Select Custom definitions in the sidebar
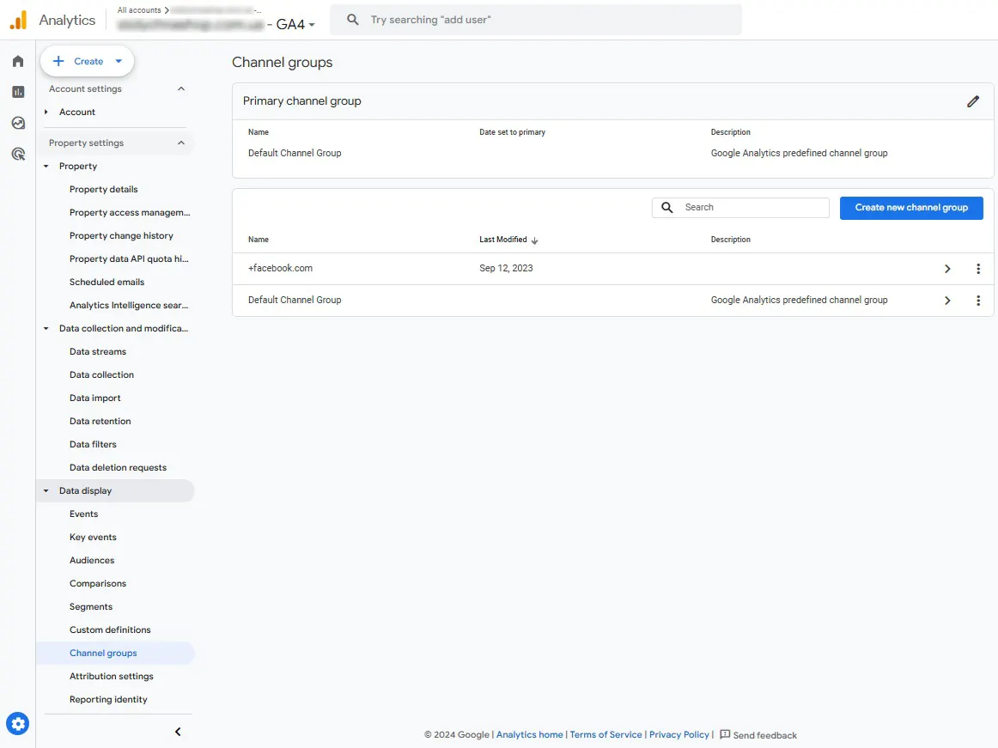This screenshot has height=748, width=998. tap(110, 629)
